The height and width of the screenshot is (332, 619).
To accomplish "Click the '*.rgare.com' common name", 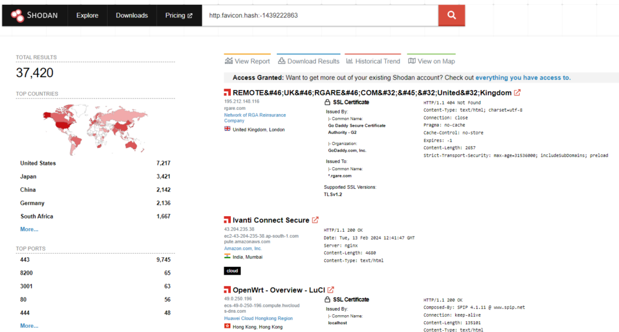I will (x=340, y=176).
